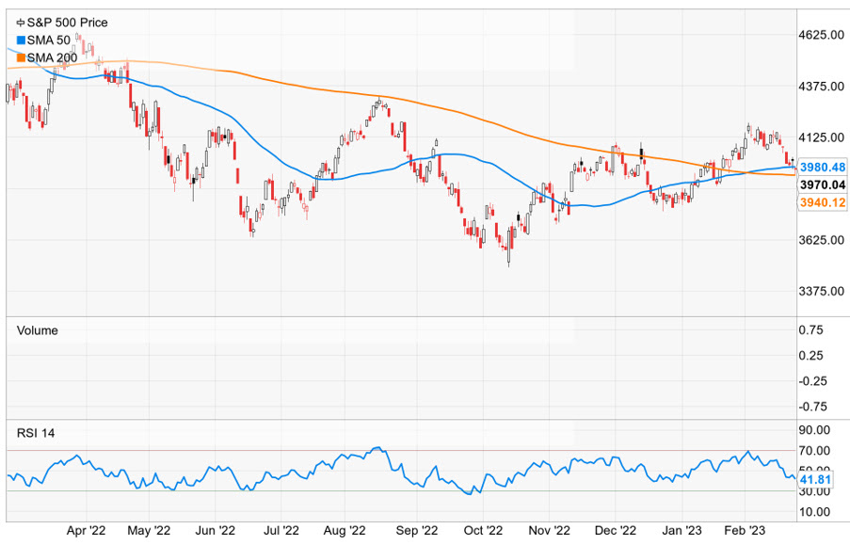This screenshot has height=545, width=850.
Task: Click the Dec '22 date label
Action: point(616,531)
